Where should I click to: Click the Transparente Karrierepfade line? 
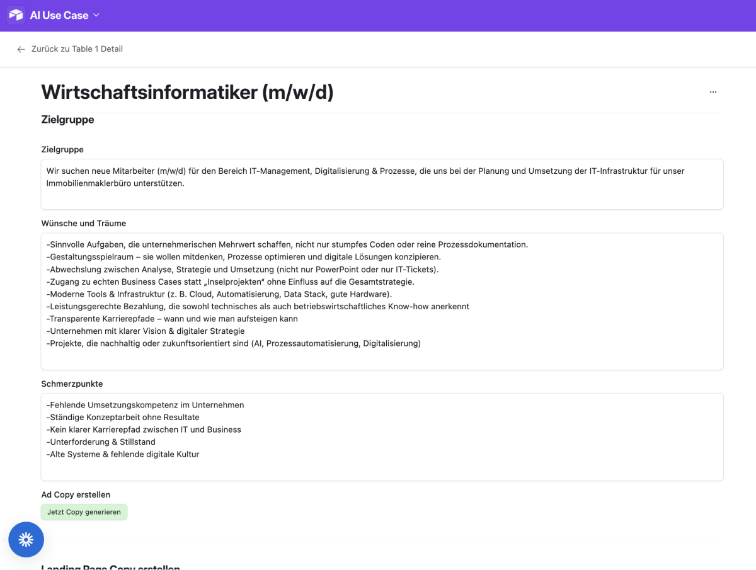click(172, 319)
